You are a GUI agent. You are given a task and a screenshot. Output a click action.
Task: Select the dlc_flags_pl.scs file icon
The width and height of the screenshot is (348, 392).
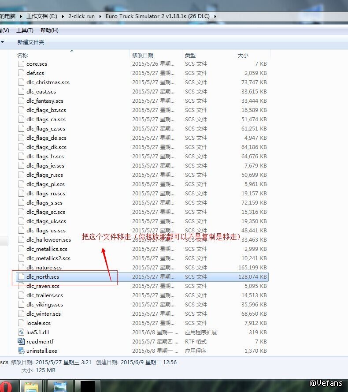point(21,184)
